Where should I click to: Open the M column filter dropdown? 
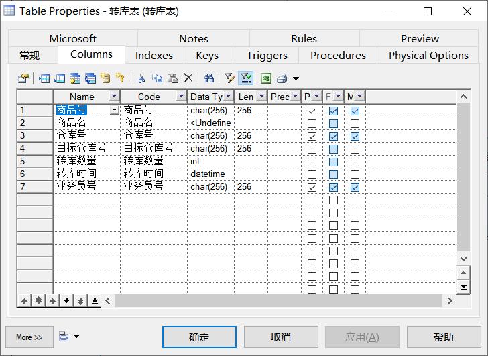[359, 97]
